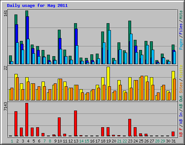Click the 'Visits' legend label
The height and width of the screenshot is (145, 185).
click(x=181, y=71)
